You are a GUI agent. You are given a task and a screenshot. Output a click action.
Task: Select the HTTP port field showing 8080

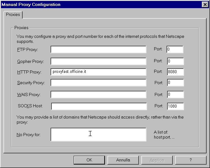pos(175,72)
